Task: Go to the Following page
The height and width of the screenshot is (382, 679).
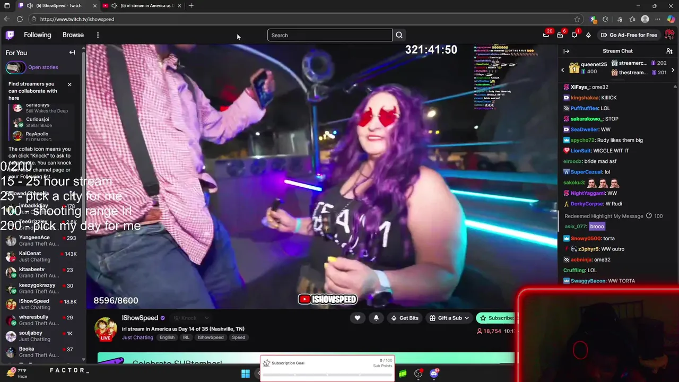Action: click(38, 35)
